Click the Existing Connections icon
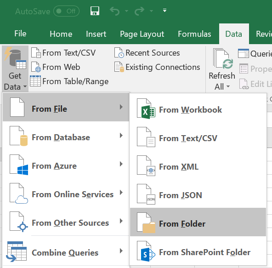The height and width of the screenshot is (268, 272). pyautogui.click(x=119, y=67)
